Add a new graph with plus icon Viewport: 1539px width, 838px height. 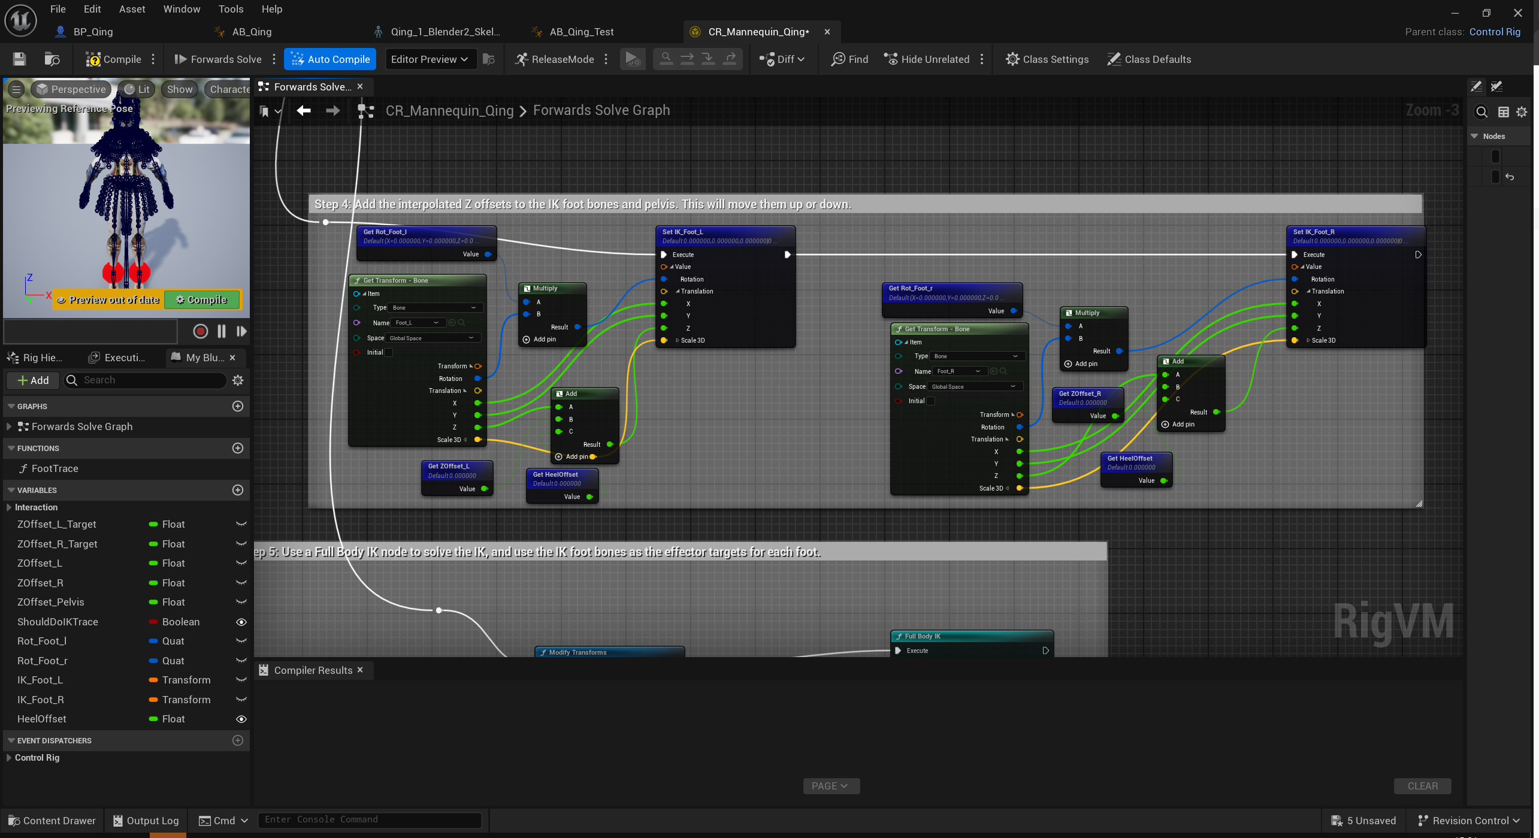point(237,406)
